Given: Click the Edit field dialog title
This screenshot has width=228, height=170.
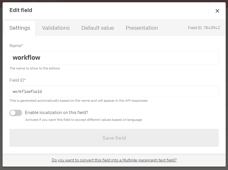Looking at the screenshot, I should point(21,10).
